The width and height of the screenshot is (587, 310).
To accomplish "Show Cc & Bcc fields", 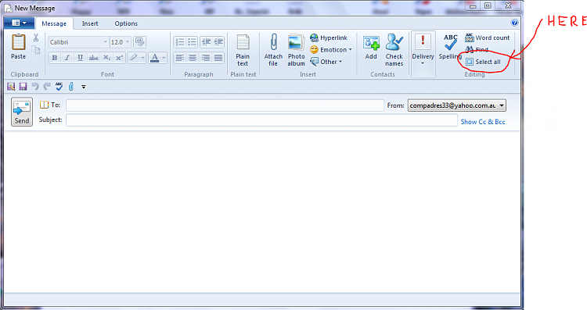I will [x=483, y=122].
